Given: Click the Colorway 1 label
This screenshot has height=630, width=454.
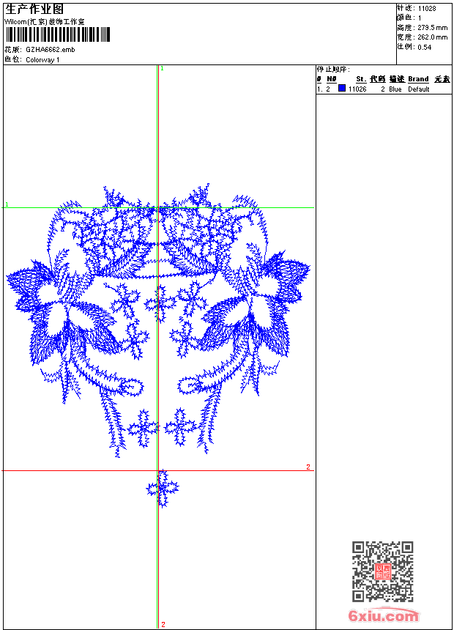Looking at the screenshot, I should 42,60.
